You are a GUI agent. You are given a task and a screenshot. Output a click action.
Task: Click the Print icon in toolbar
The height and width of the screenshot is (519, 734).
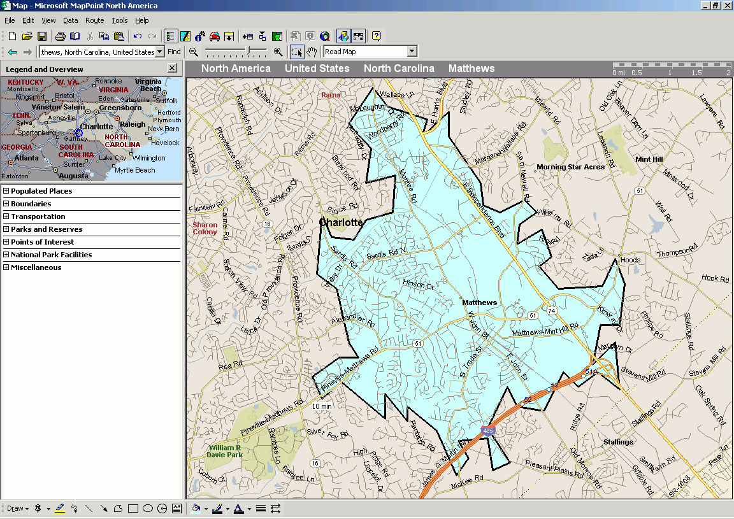[60, 36]
